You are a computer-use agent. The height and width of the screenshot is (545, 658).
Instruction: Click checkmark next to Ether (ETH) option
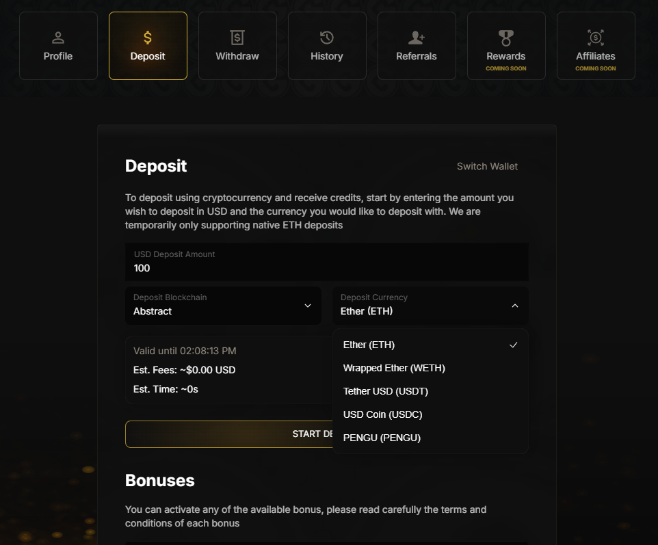click(x=514, y=345)
